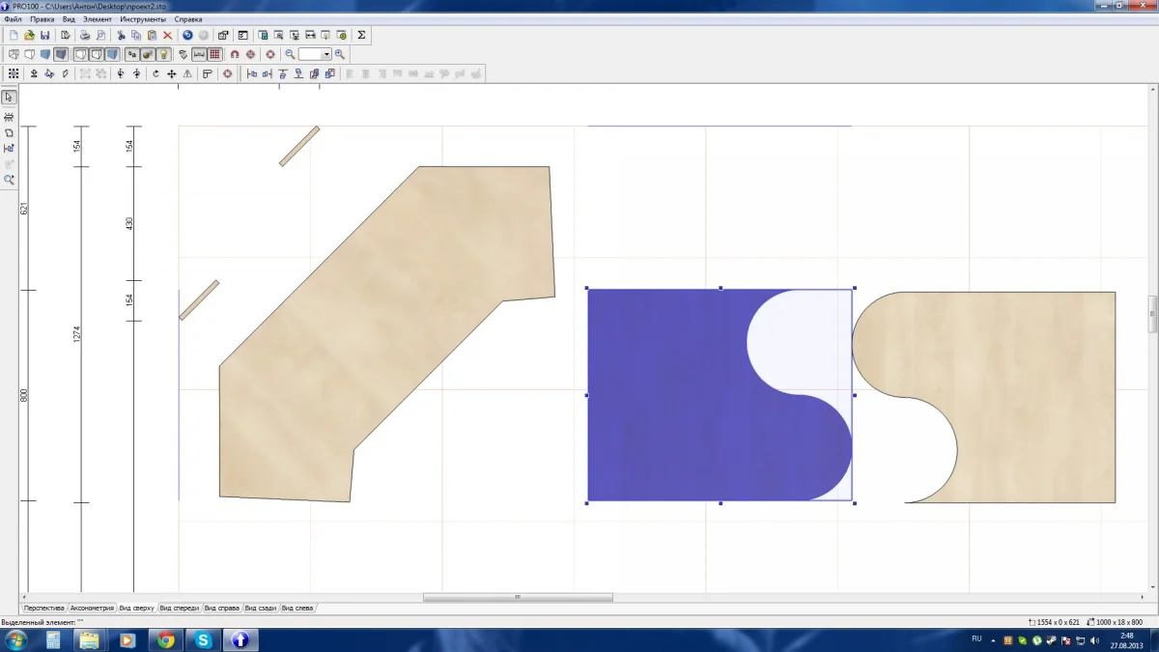Viewport: 1159px width, 652px height.
Task: Click the Cut scissors icon
Action: click(121, 36)
